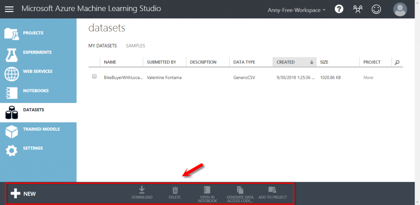This screenshot has width=420, height=205.
Task: Click the OPEN IN NOTEBOOK icon
Action: [x=207, y=190]
